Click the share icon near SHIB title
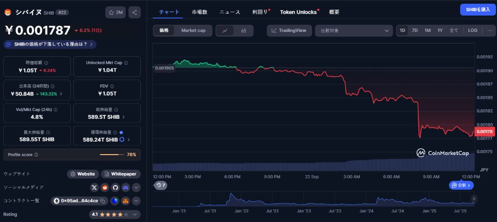Image resolution: width=497 pixels, height=222 pixels. coord(134,12)
